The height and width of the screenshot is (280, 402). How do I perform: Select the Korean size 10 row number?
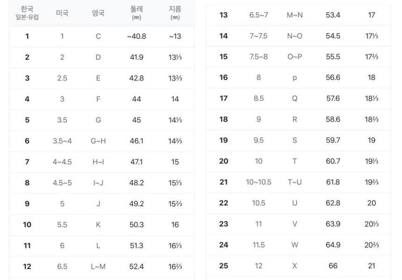(27, 225)
